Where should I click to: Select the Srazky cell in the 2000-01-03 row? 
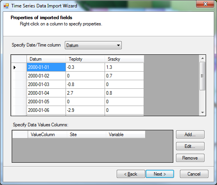124,84
